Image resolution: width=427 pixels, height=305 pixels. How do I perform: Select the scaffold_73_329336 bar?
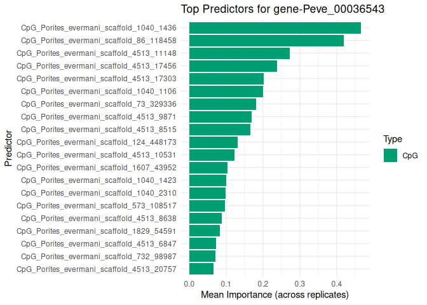tap(222, 104)
